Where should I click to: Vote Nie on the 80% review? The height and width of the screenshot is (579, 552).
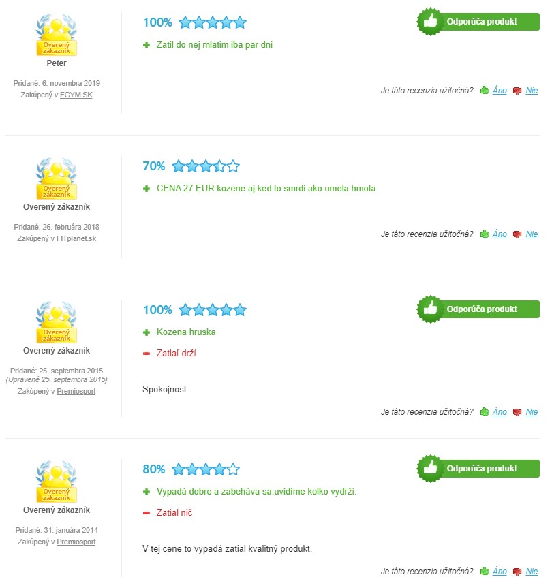click(x=532, y=572)
